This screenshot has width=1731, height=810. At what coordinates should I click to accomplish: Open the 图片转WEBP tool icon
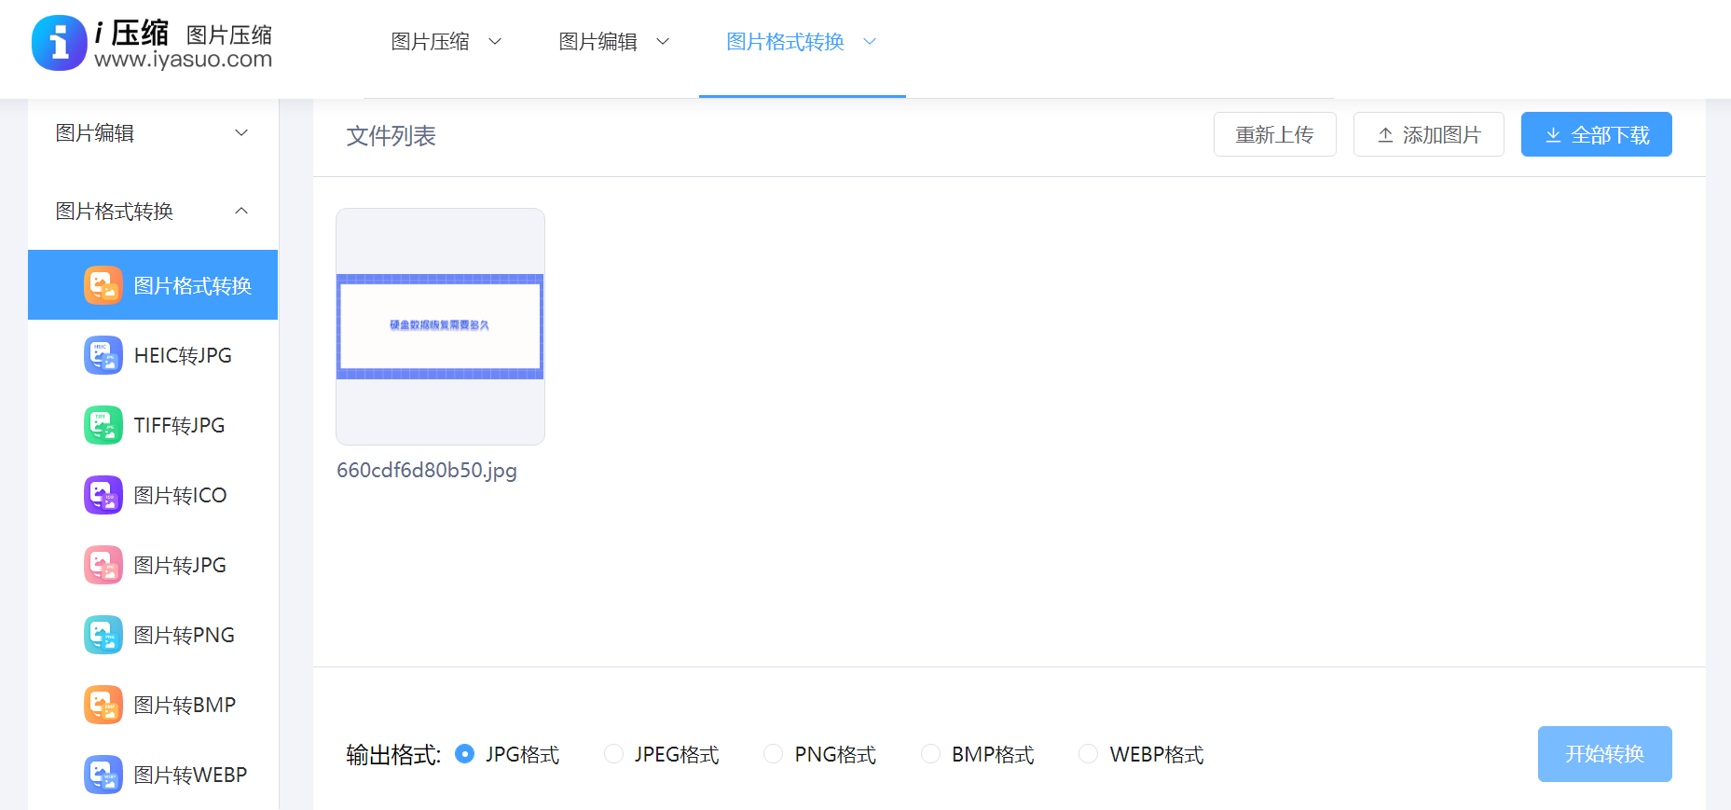point(103,775)
